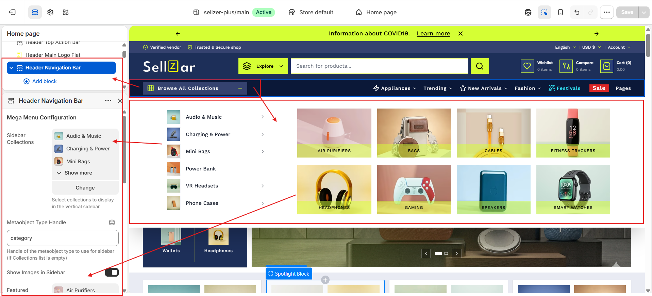652x296 pixels.
Task: Open the Pages menu item
Action: click(x=623, y=88)
